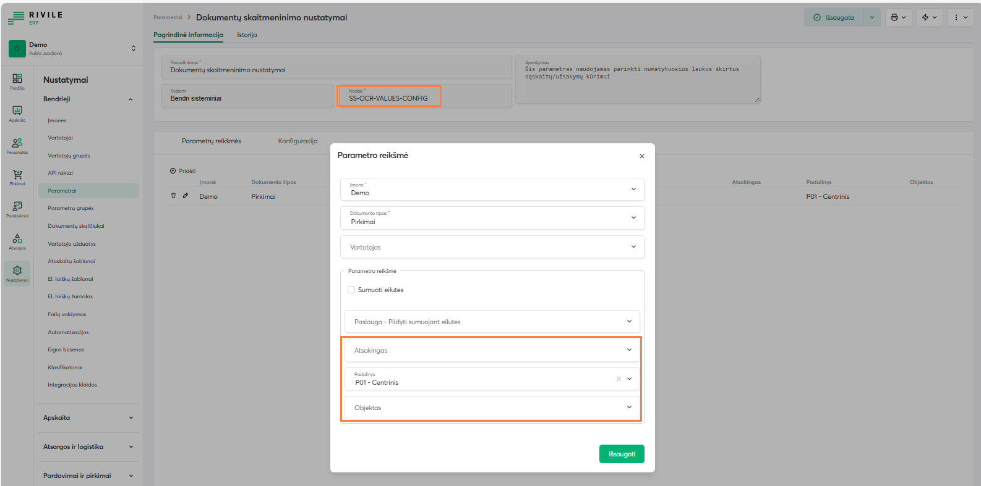The image size is (981, 486).
Task: Edit the Demo row with pencil icon
Action: (x=185, y=196)
